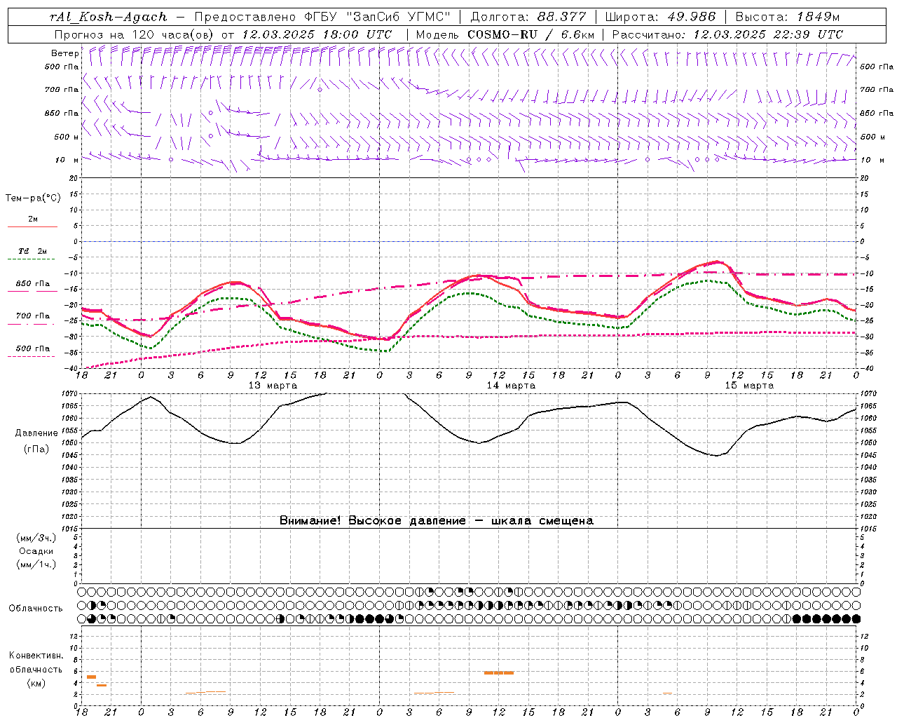
Task: Click the 2м temperature legend label
Action: point(33,219)
